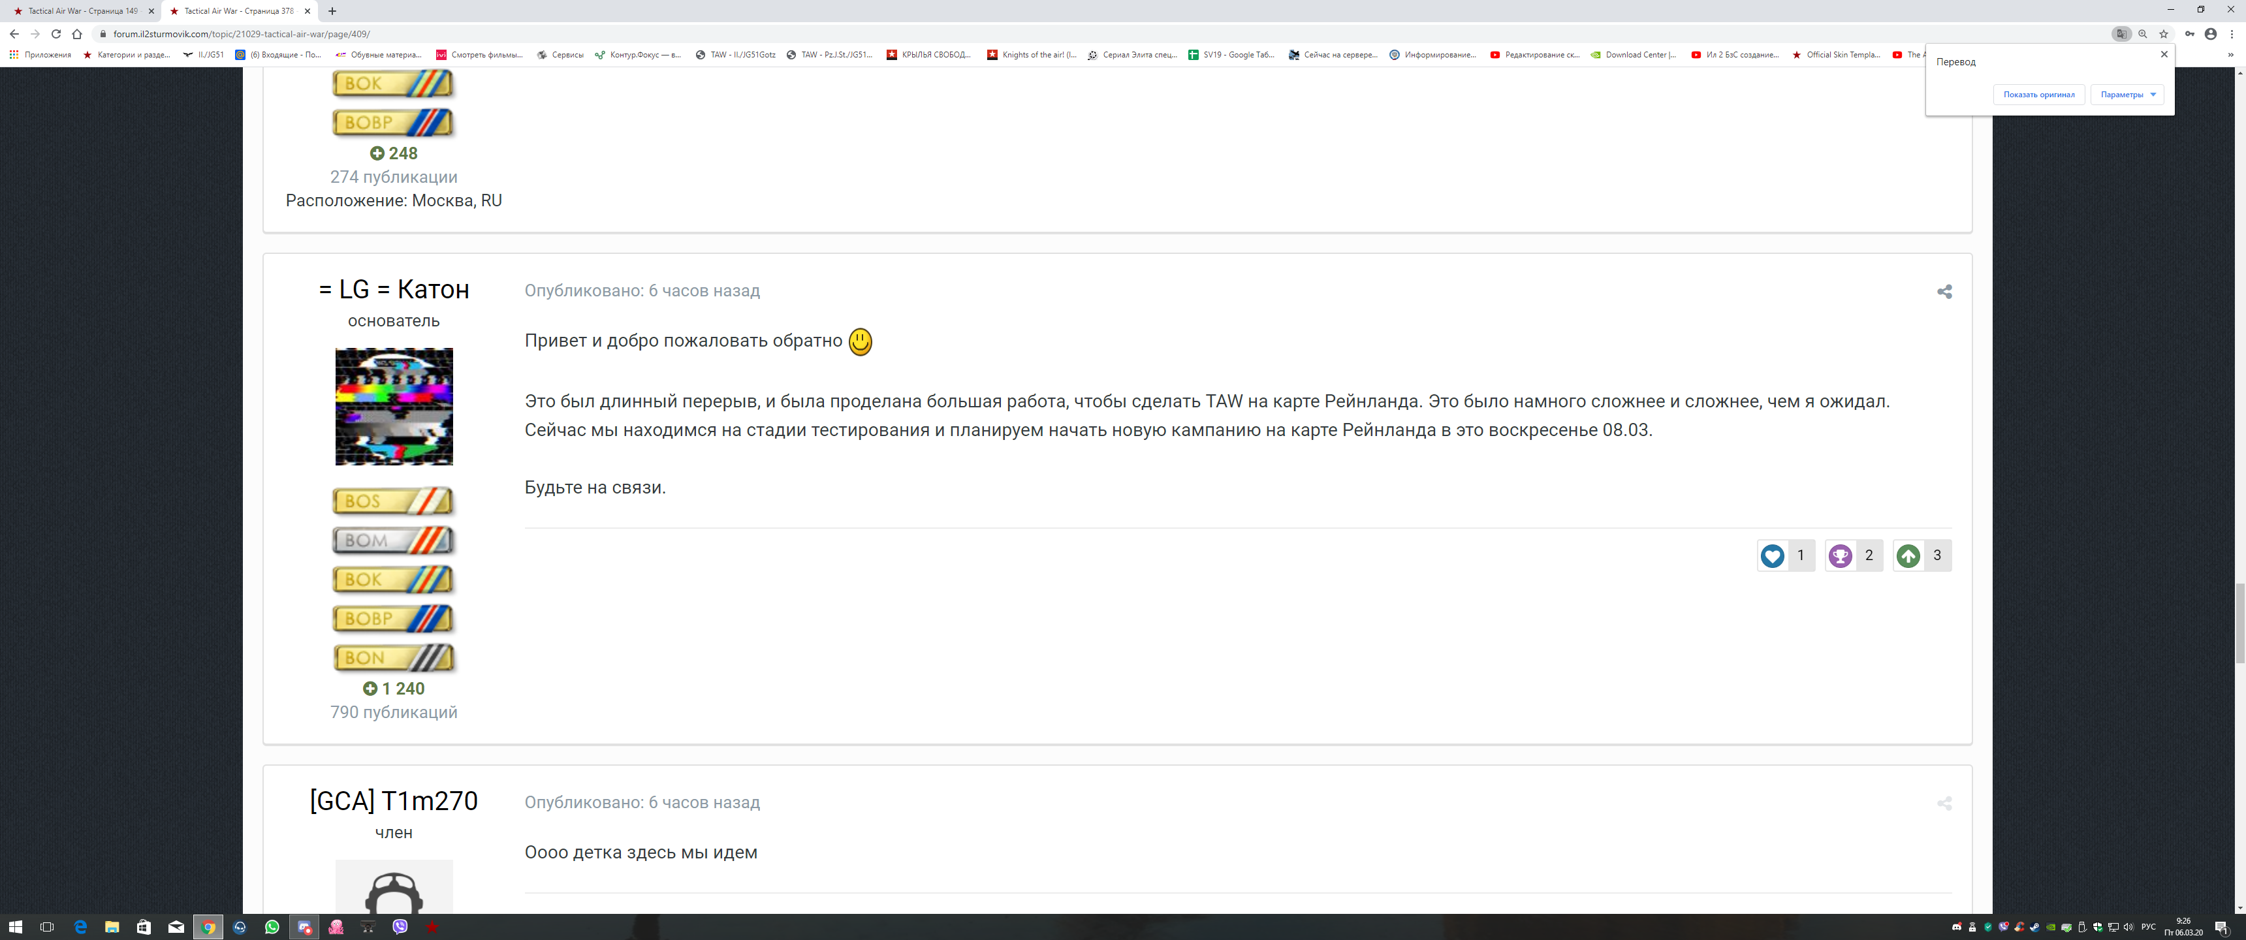Click the zoom magnifier icon in address bar
The image size is (2246, 940).
(2142, 34)
